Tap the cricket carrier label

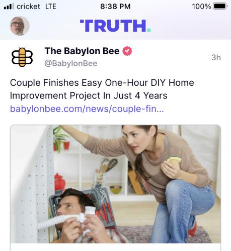click(28, 7)
